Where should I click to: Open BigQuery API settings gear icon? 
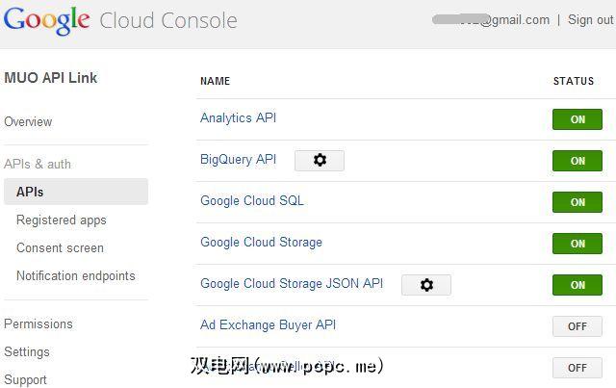[x=320, y=161]
